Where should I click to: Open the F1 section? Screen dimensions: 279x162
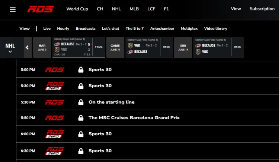point(166,9)
